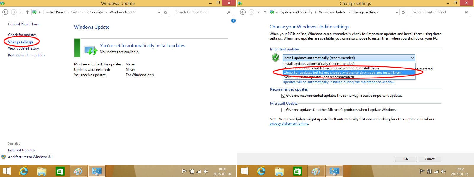The image size is (474, 177).
Task: Open File Explorer from left taskbar
Action: [x=42, y=171]
